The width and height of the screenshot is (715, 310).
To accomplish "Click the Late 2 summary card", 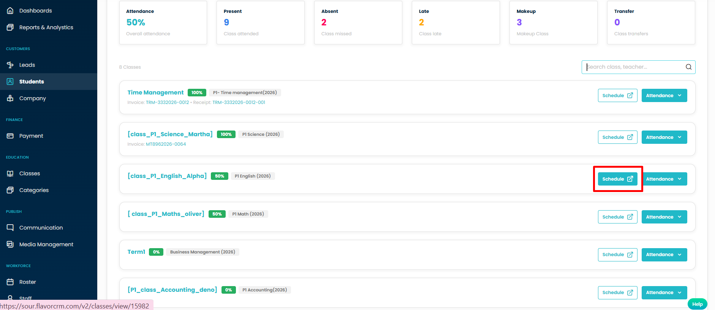I will [456, 22].
